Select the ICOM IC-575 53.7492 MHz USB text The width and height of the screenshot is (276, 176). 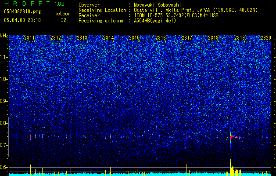(176, 15)
